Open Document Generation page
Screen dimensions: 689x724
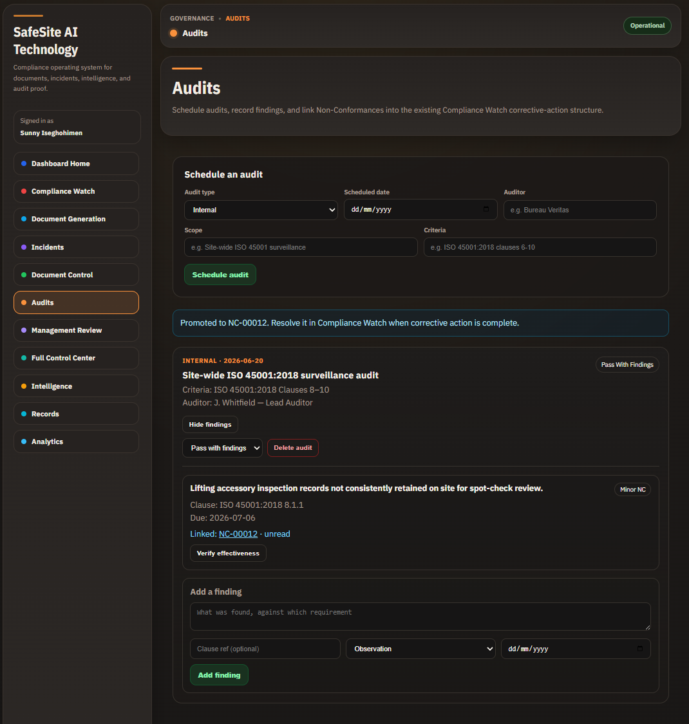(x=76, y=219)
